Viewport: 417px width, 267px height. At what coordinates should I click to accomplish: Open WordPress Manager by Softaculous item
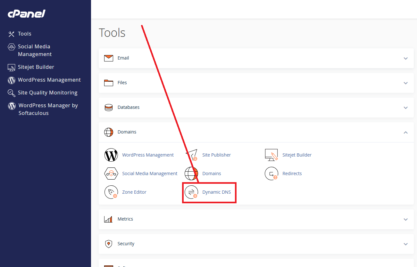48,109
